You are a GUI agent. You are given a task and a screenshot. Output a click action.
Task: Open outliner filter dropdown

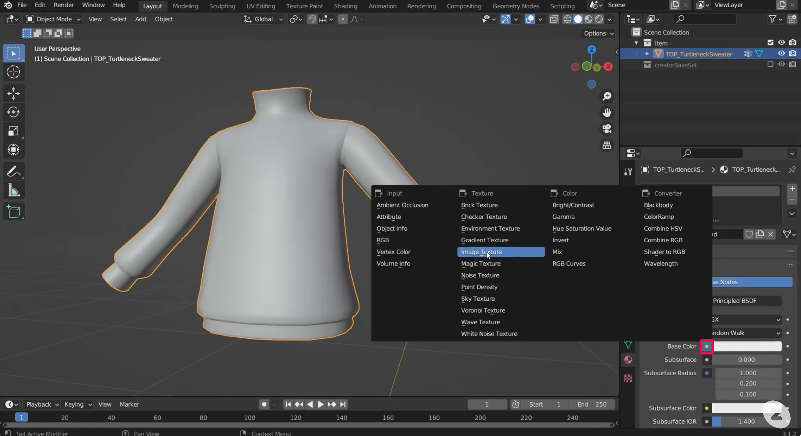click(775, 19)
